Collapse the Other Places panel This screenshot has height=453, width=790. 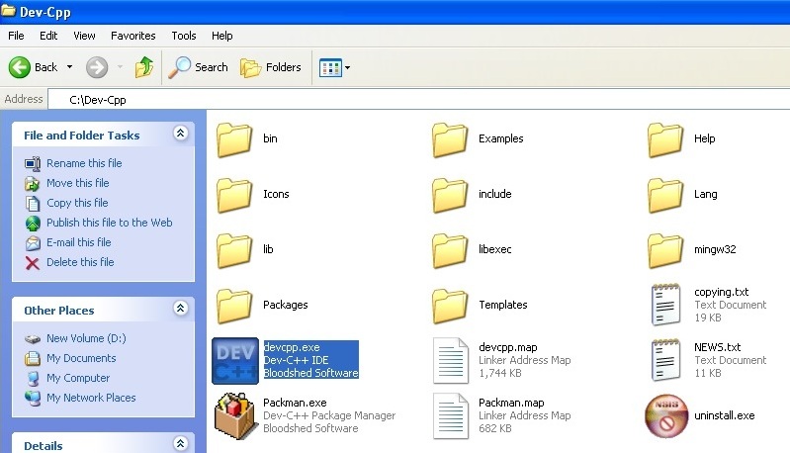pyautogui.click(x=181, y=308)
